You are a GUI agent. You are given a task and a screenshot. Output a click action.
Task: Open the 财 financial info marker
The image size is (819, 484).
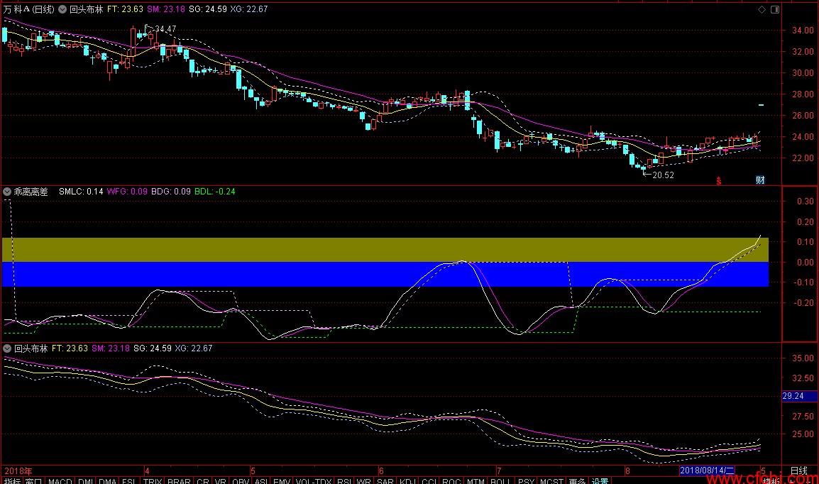tap(760, 180)
